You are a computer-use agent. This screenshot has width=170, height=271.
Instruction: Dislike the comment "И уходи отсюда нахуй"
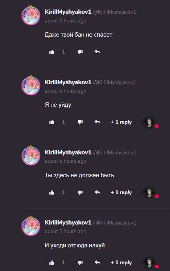coord(80,263)
